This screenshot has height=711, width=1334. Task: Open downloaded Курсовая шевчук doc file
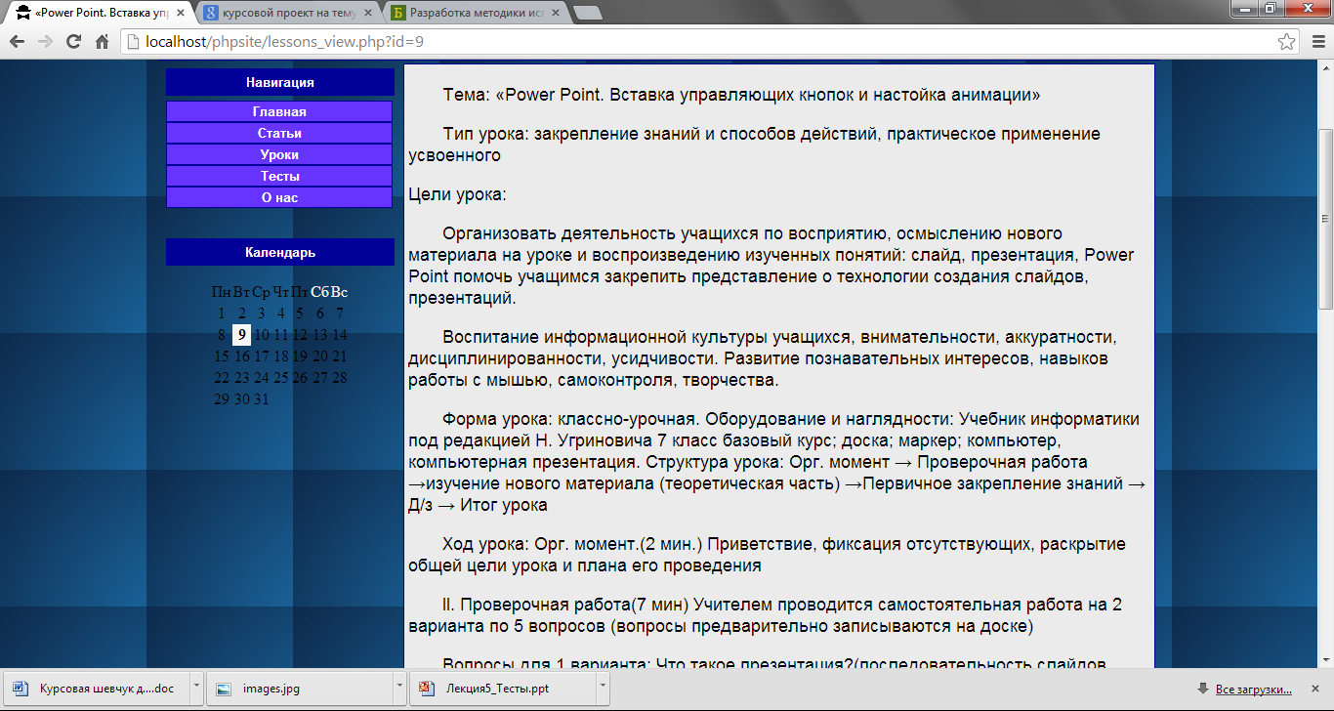pos(95,689)
